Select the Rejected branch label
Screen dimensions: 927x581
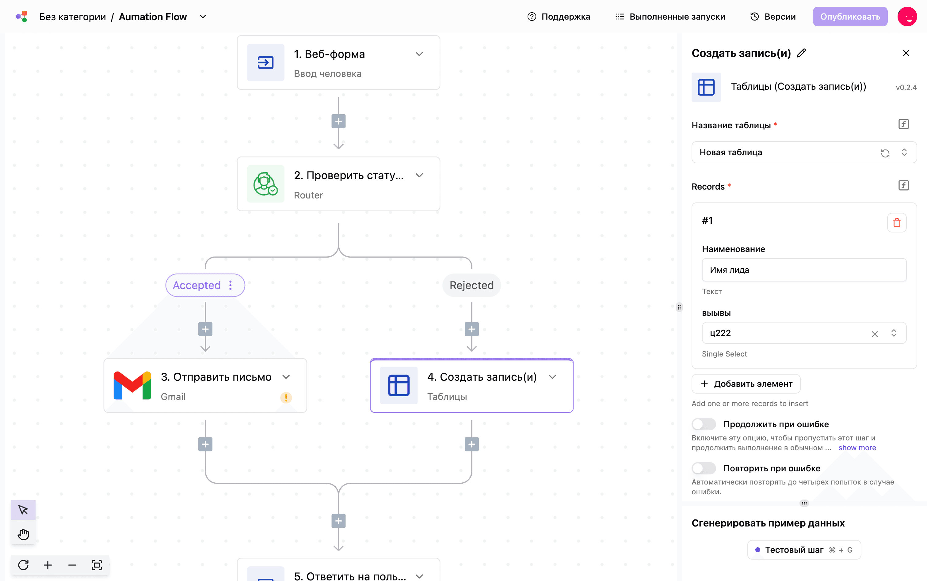(471, 285)
